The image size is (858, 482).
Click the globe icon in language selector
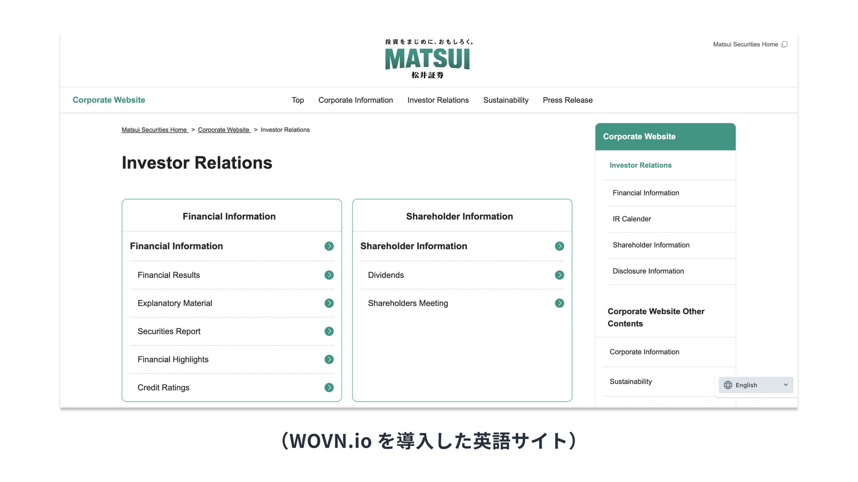coord(728,385)
